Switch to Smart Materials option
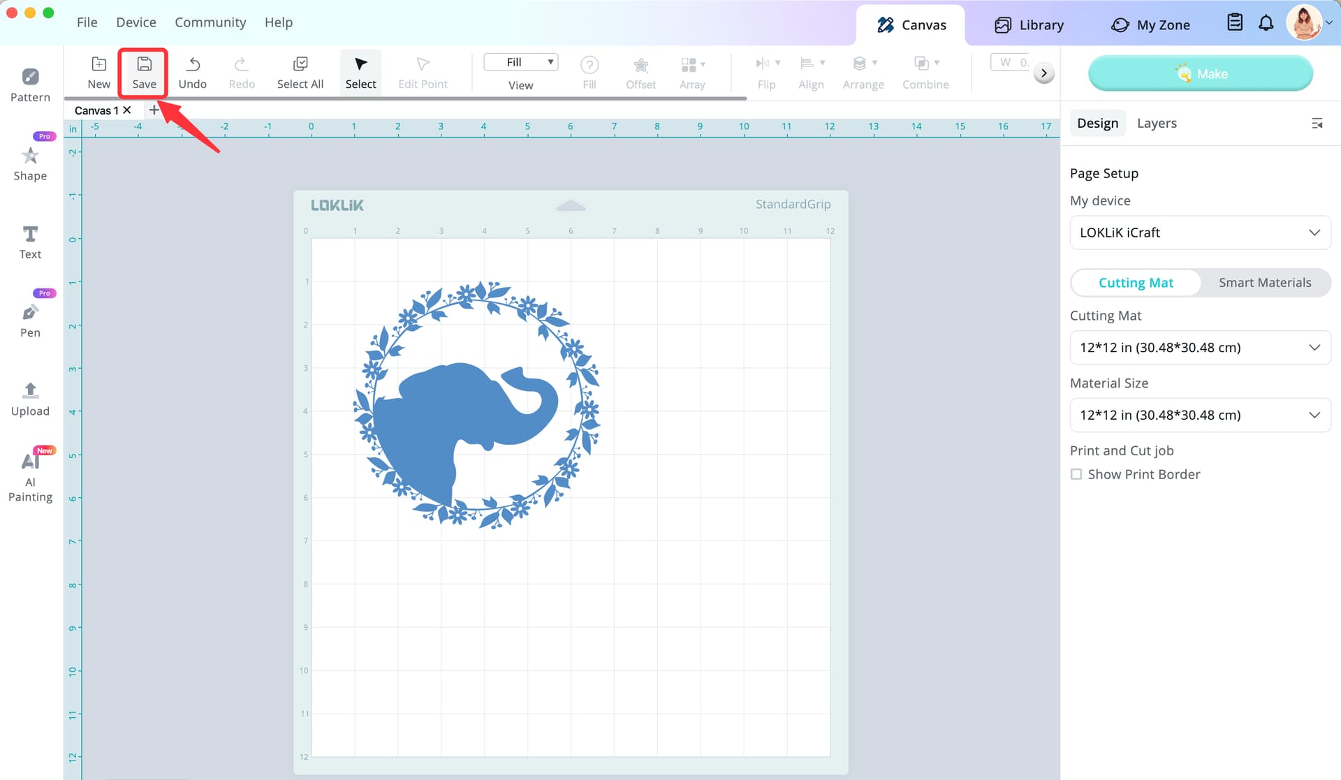Screen dimensions: 1341x780 pyautogui.click(x=1265, y=282)
